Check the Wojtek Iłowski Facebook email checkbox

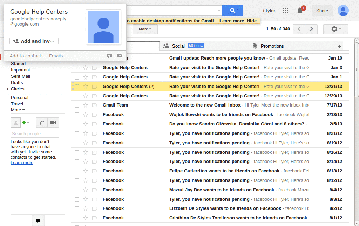click(77, 115)
